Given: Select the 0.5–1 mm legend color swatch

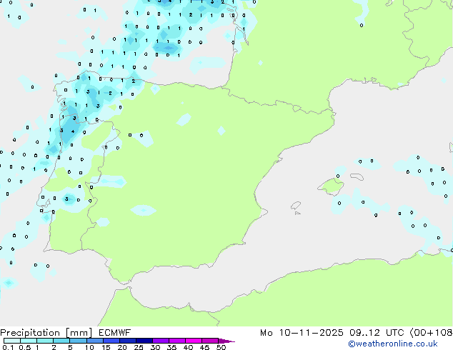Looking at the screenshot, I should 29,341.
